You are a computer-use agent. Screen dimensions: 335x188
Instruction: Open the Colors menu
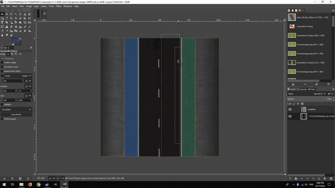(x=43, y=6)
